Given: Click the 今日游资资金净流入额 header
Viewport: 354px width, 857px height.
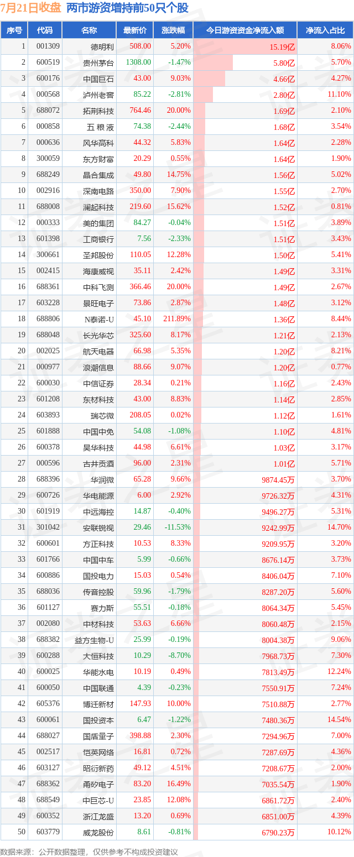Looking at the screenshot, I should 245,30.
